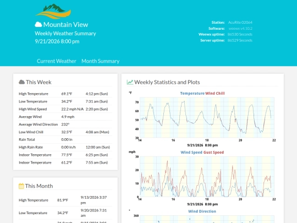Select the 4:12 pm (Sun) timestamp
The image size is (297, 223).
[97, 94]
